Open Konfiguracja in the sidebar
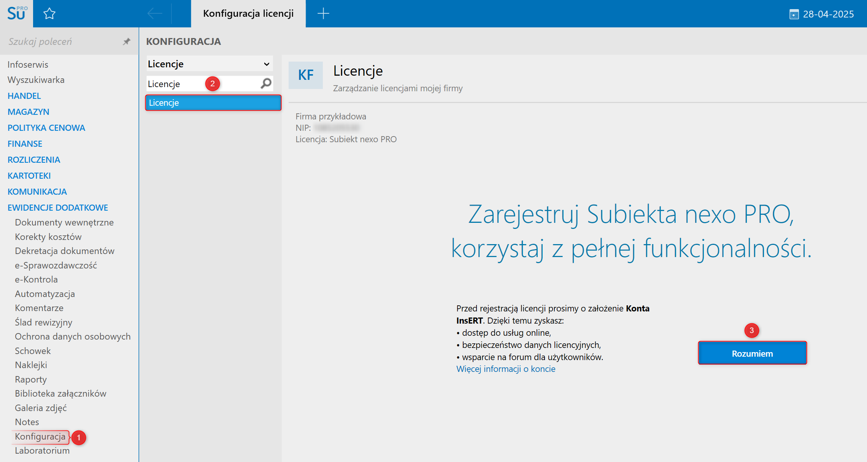The image size is (867, 462). (40, 437)
